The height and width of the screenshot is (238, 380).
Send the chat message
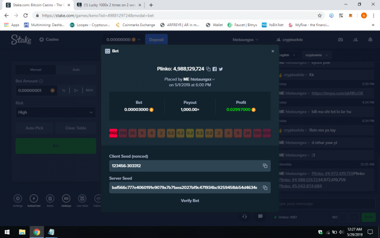click(369, 217)
